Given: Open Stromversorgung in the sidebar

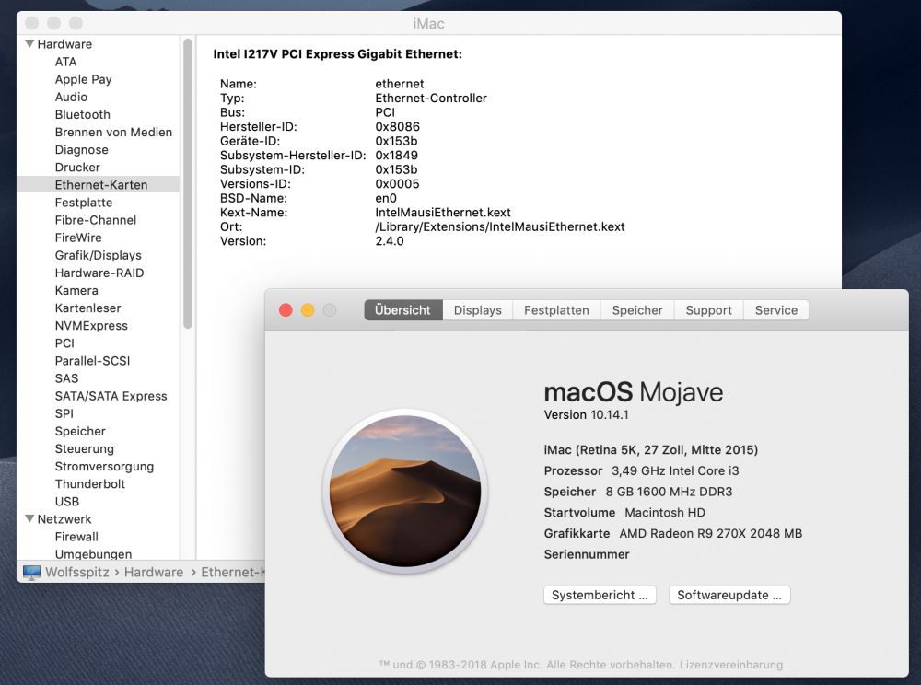Looking at the screenshot, I should click(x=105, y=467).
